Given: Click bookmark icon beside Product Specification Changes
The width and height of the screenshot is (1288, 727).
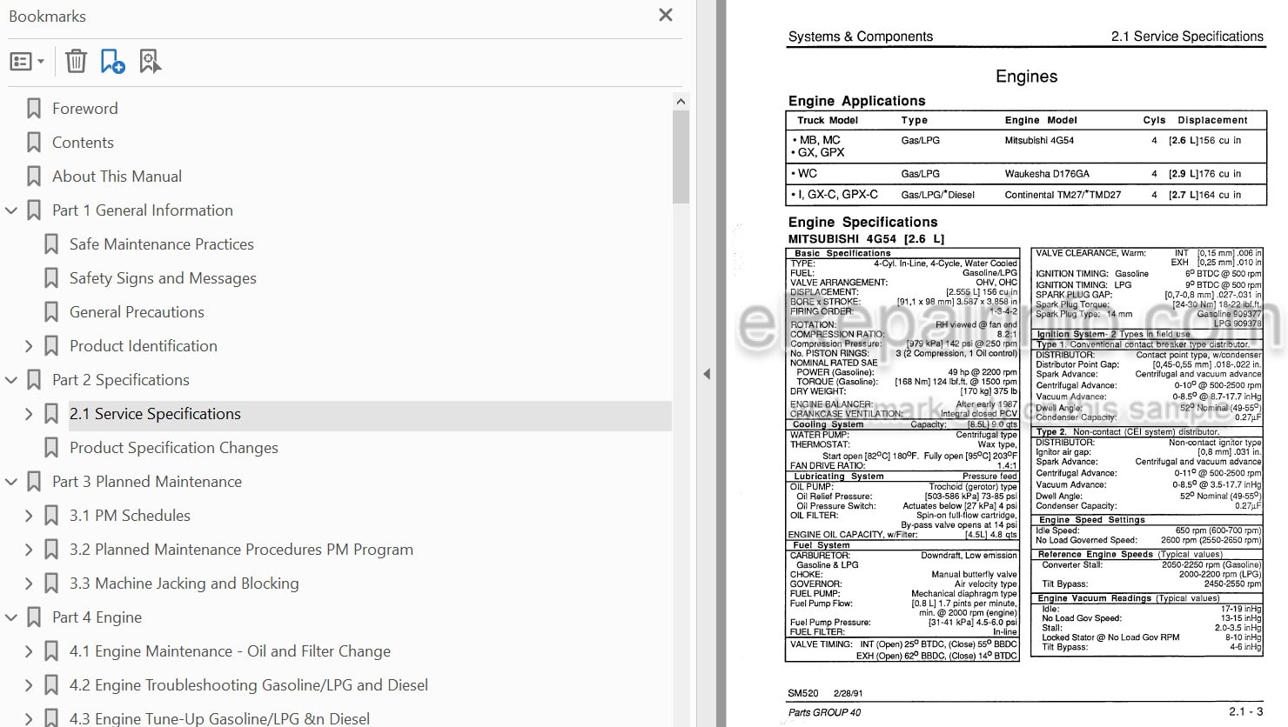Looking at the screenshot, I should coord(51,448).
